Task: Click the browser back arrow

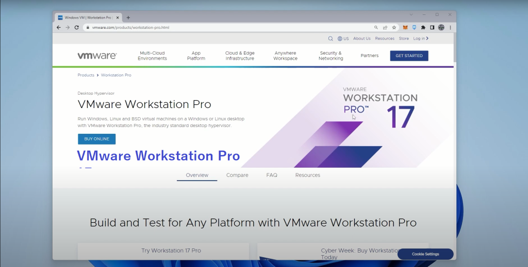Action: click(x=59, y=28)
